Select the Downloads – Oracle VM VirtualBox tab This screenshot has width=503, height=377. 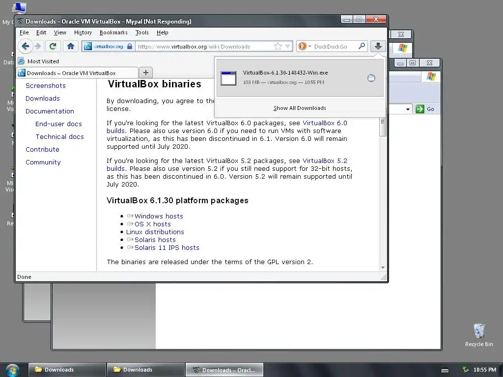(77, 73)
